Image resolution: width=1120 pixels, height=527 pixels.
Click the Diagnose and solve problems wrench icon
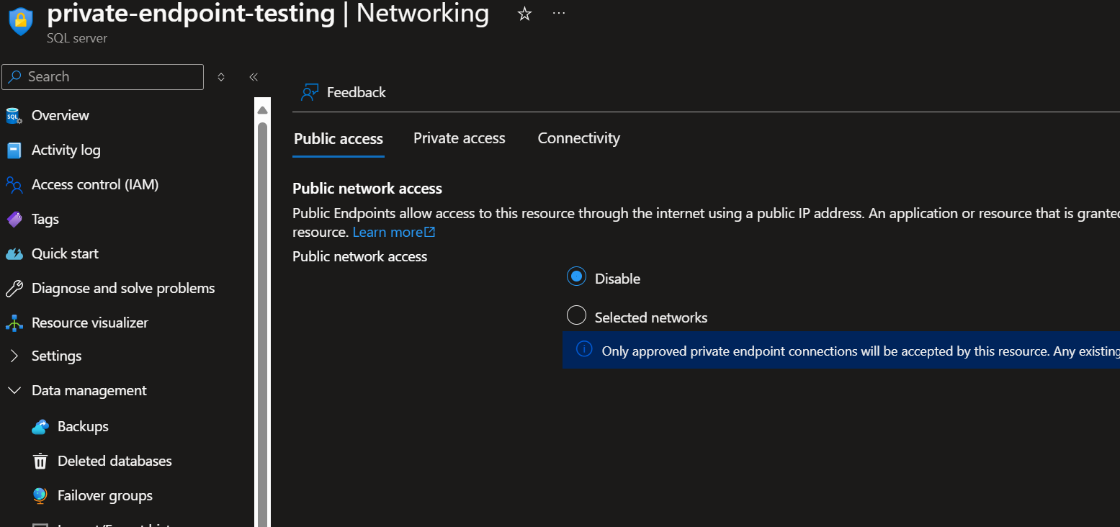point(14,289)
